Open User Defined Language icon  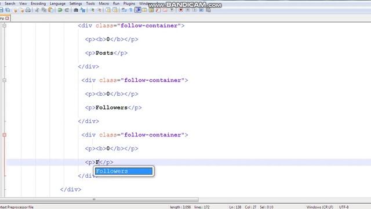point(144,10)
